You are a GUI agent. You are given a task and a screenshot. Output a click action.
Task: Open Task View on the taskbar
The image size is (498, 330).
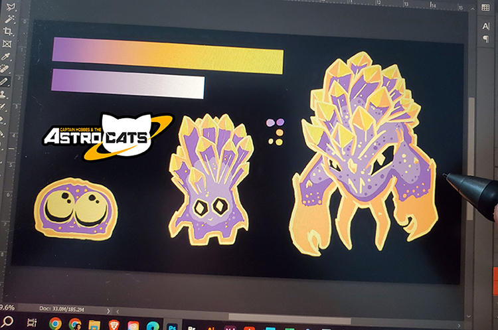click(x=33, y=324)
